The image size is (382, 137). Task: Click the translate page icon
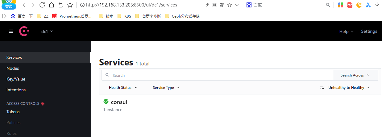222,5
